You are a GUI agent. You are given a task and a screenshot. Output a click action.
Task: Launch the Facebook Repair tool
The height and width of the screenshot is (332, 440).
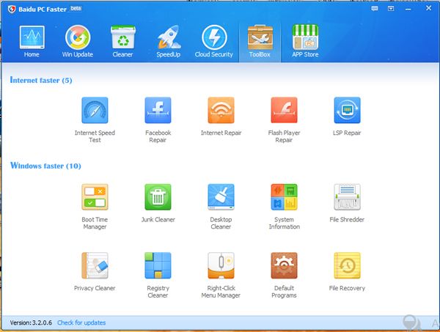[x=158, y=111]
